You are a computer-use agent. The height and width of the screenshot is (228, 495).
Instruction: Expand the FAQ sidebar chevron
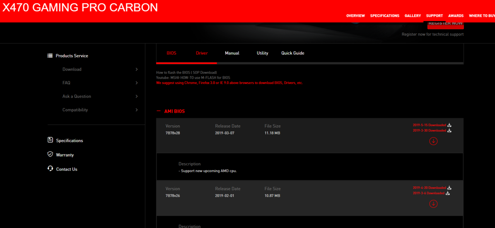[137, 83]
